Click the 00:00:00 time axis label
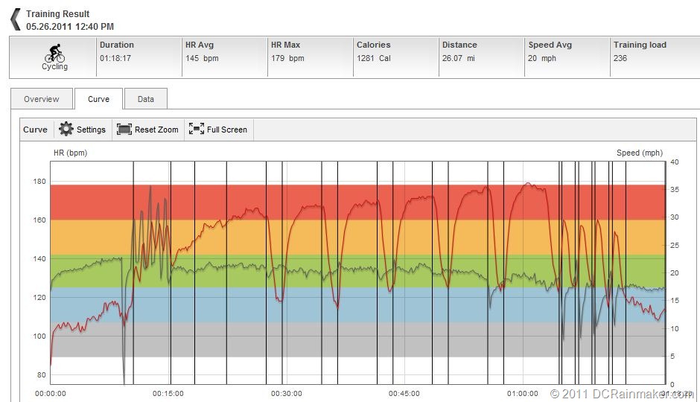This screenshot has height=402, width=700. (x=51, y=394)
